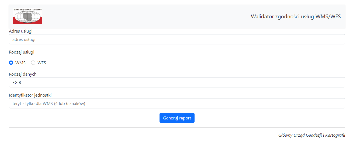This screenshot has height=145, width=360.
Task: Click the empty area of the header bar
Action: point(146,16)
